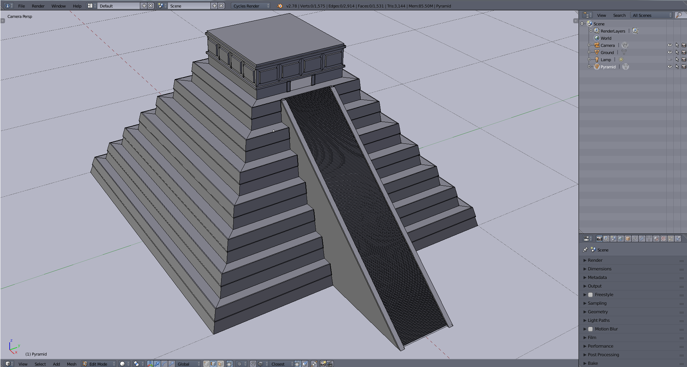The image size is (687, 367).
Task: Enable the Motion Blur checkbox
Action: pos(590,329)
